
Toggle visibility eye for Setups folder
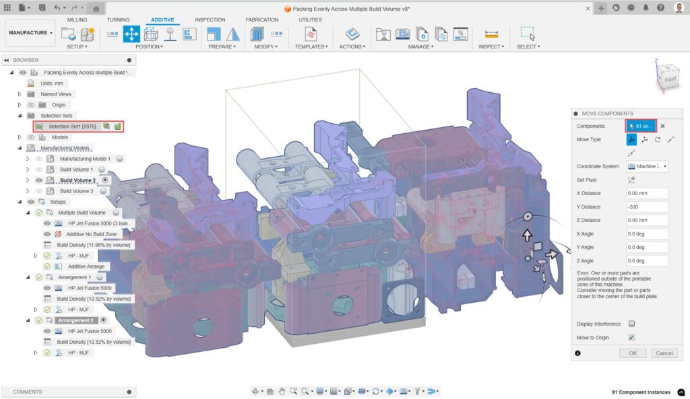click(31, 202)
